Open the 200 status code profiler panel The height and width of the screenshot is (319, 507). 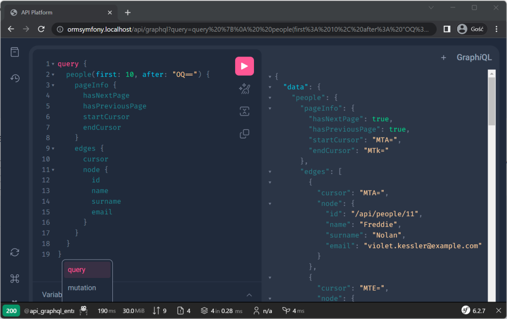coord(11,311)
